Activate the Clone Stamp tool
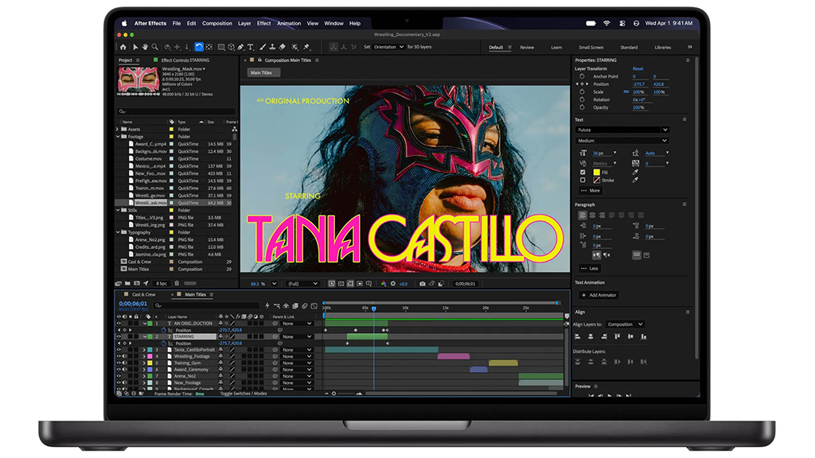This screenshot has height=458, width=815. pos(272,47)
